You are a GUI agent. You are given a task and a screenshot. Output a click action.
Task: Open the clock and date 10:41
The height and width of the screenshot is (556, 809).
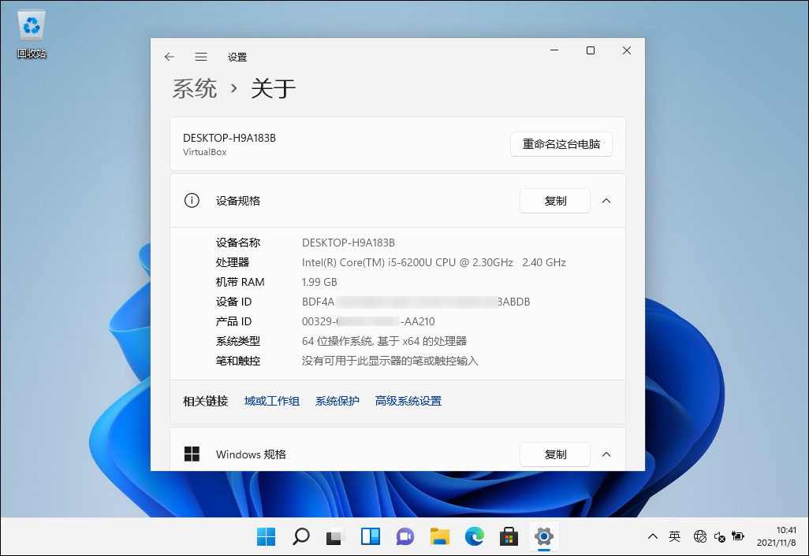tap(777, 536)
